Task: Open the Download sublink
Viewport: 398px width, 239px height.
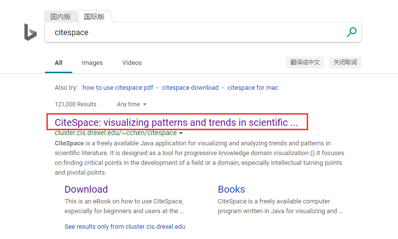Action: pyautogui.click(x=86, y=189)
